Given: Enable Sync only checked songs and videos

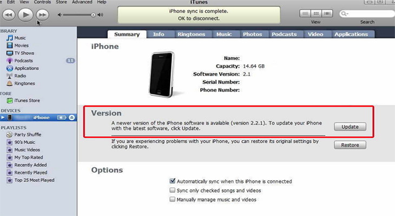Looking at the screenshot, I should click(172, 190).
